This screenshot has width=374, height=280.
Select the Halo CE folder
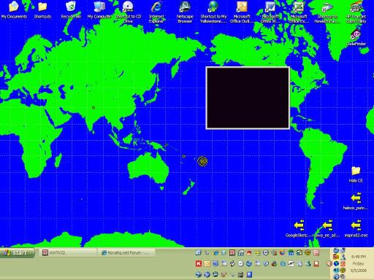[x=356, y=174]
